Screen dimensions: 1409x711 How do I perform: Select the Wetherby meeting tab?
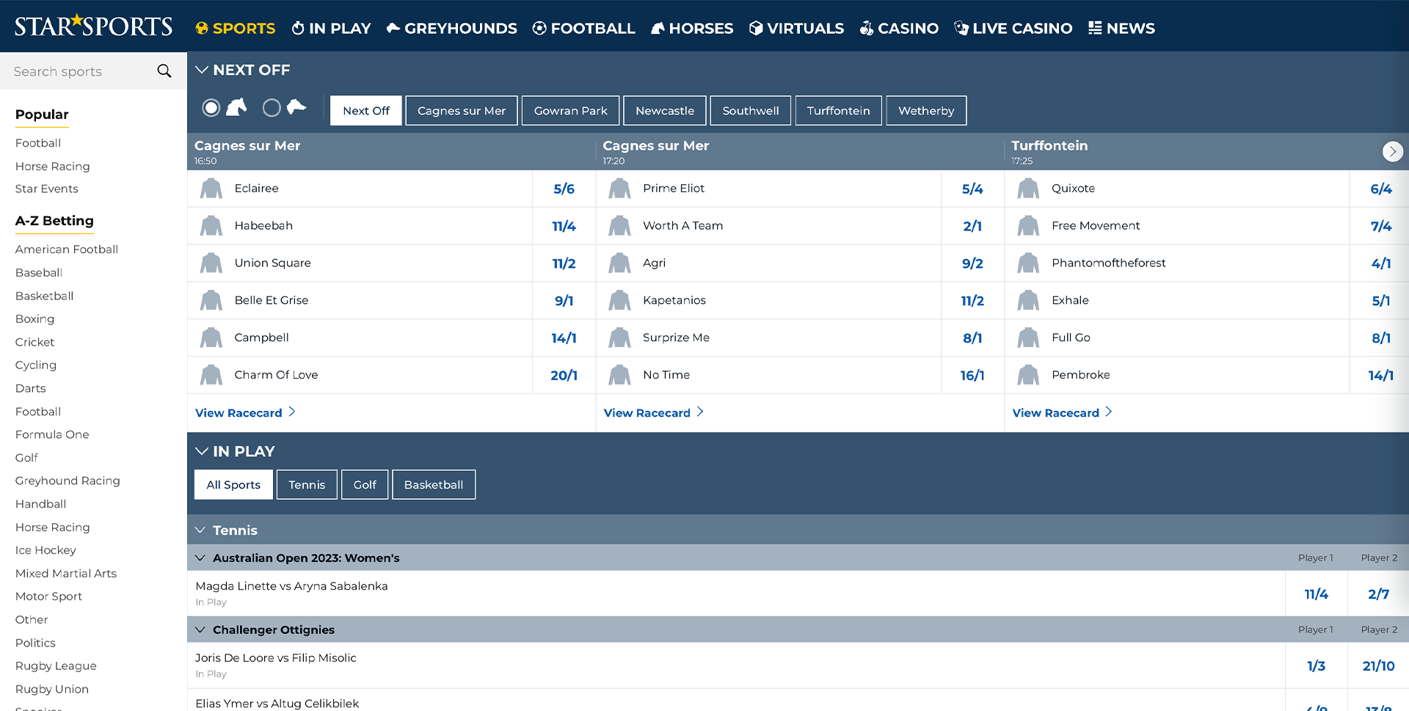click(x=926, y=111)
